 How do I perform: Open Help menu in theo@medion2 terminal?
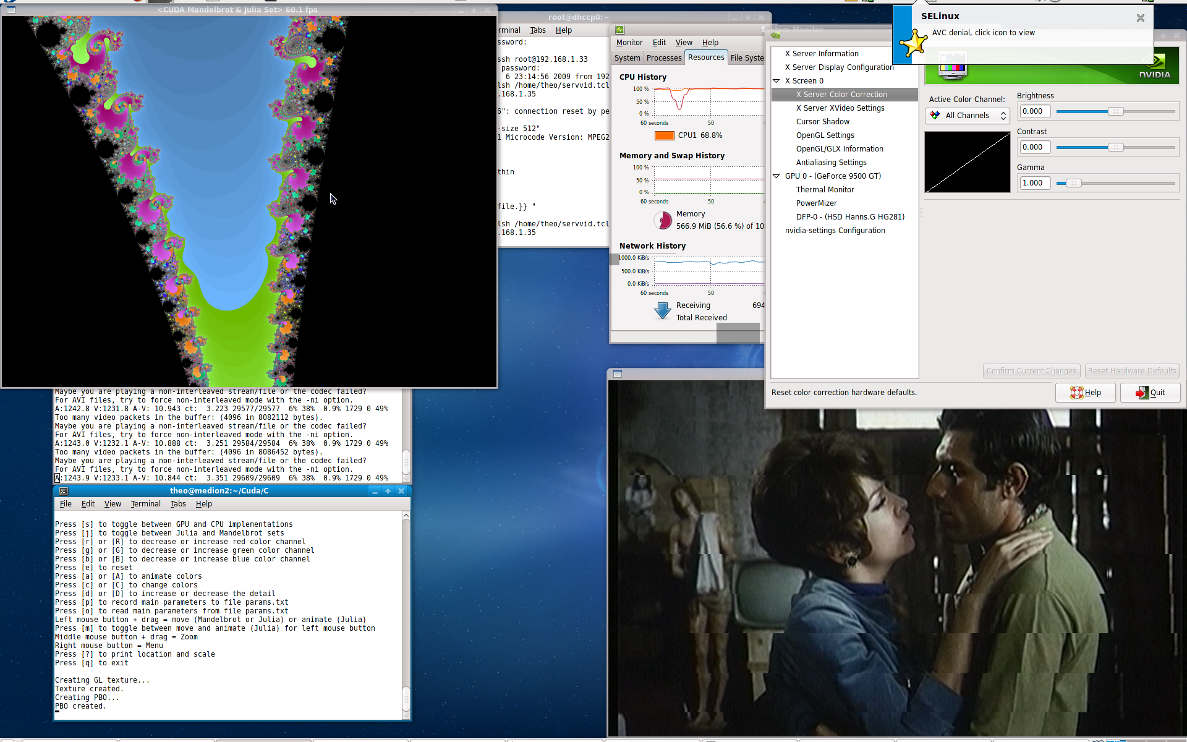(204, 504)
